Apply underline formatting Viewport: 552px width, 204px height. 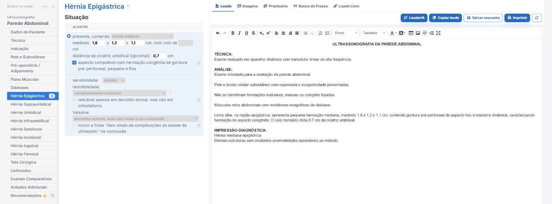pyautogui.click(x=246, y=33)
